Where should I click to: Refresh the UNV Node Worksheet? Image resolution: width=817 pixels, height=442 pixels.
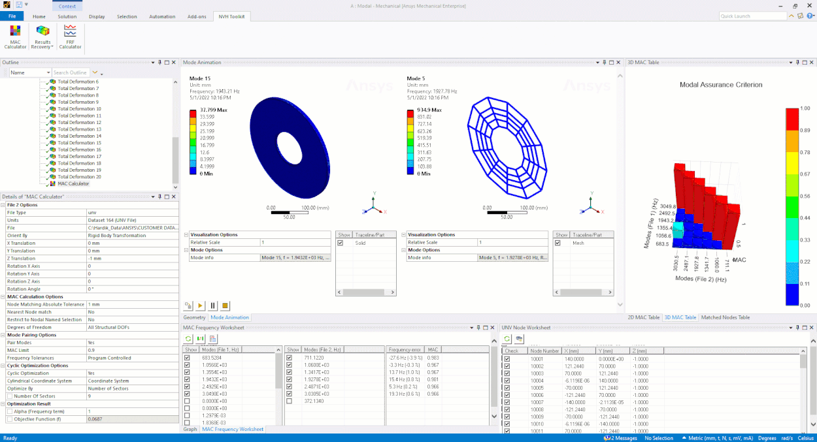coord(507,339)
